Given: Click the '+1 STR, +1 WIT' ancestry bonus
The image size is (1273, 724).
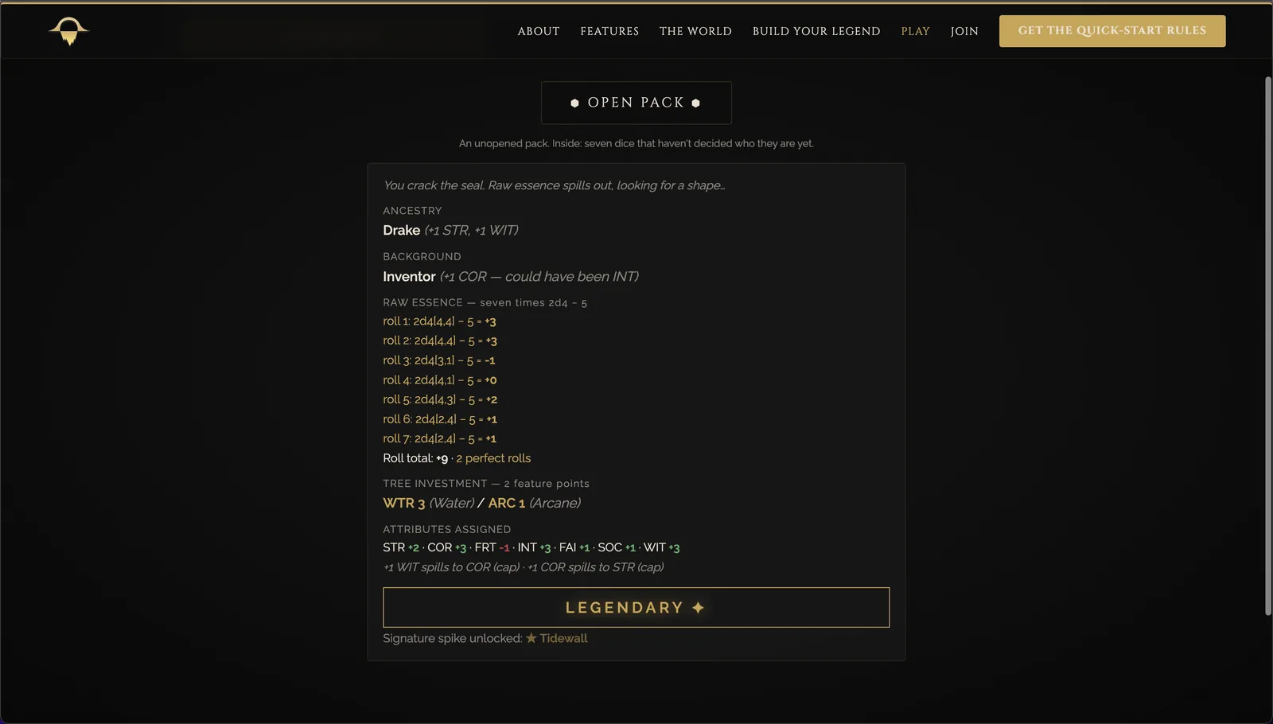Looking at the screenshot, I should [471, 230].
